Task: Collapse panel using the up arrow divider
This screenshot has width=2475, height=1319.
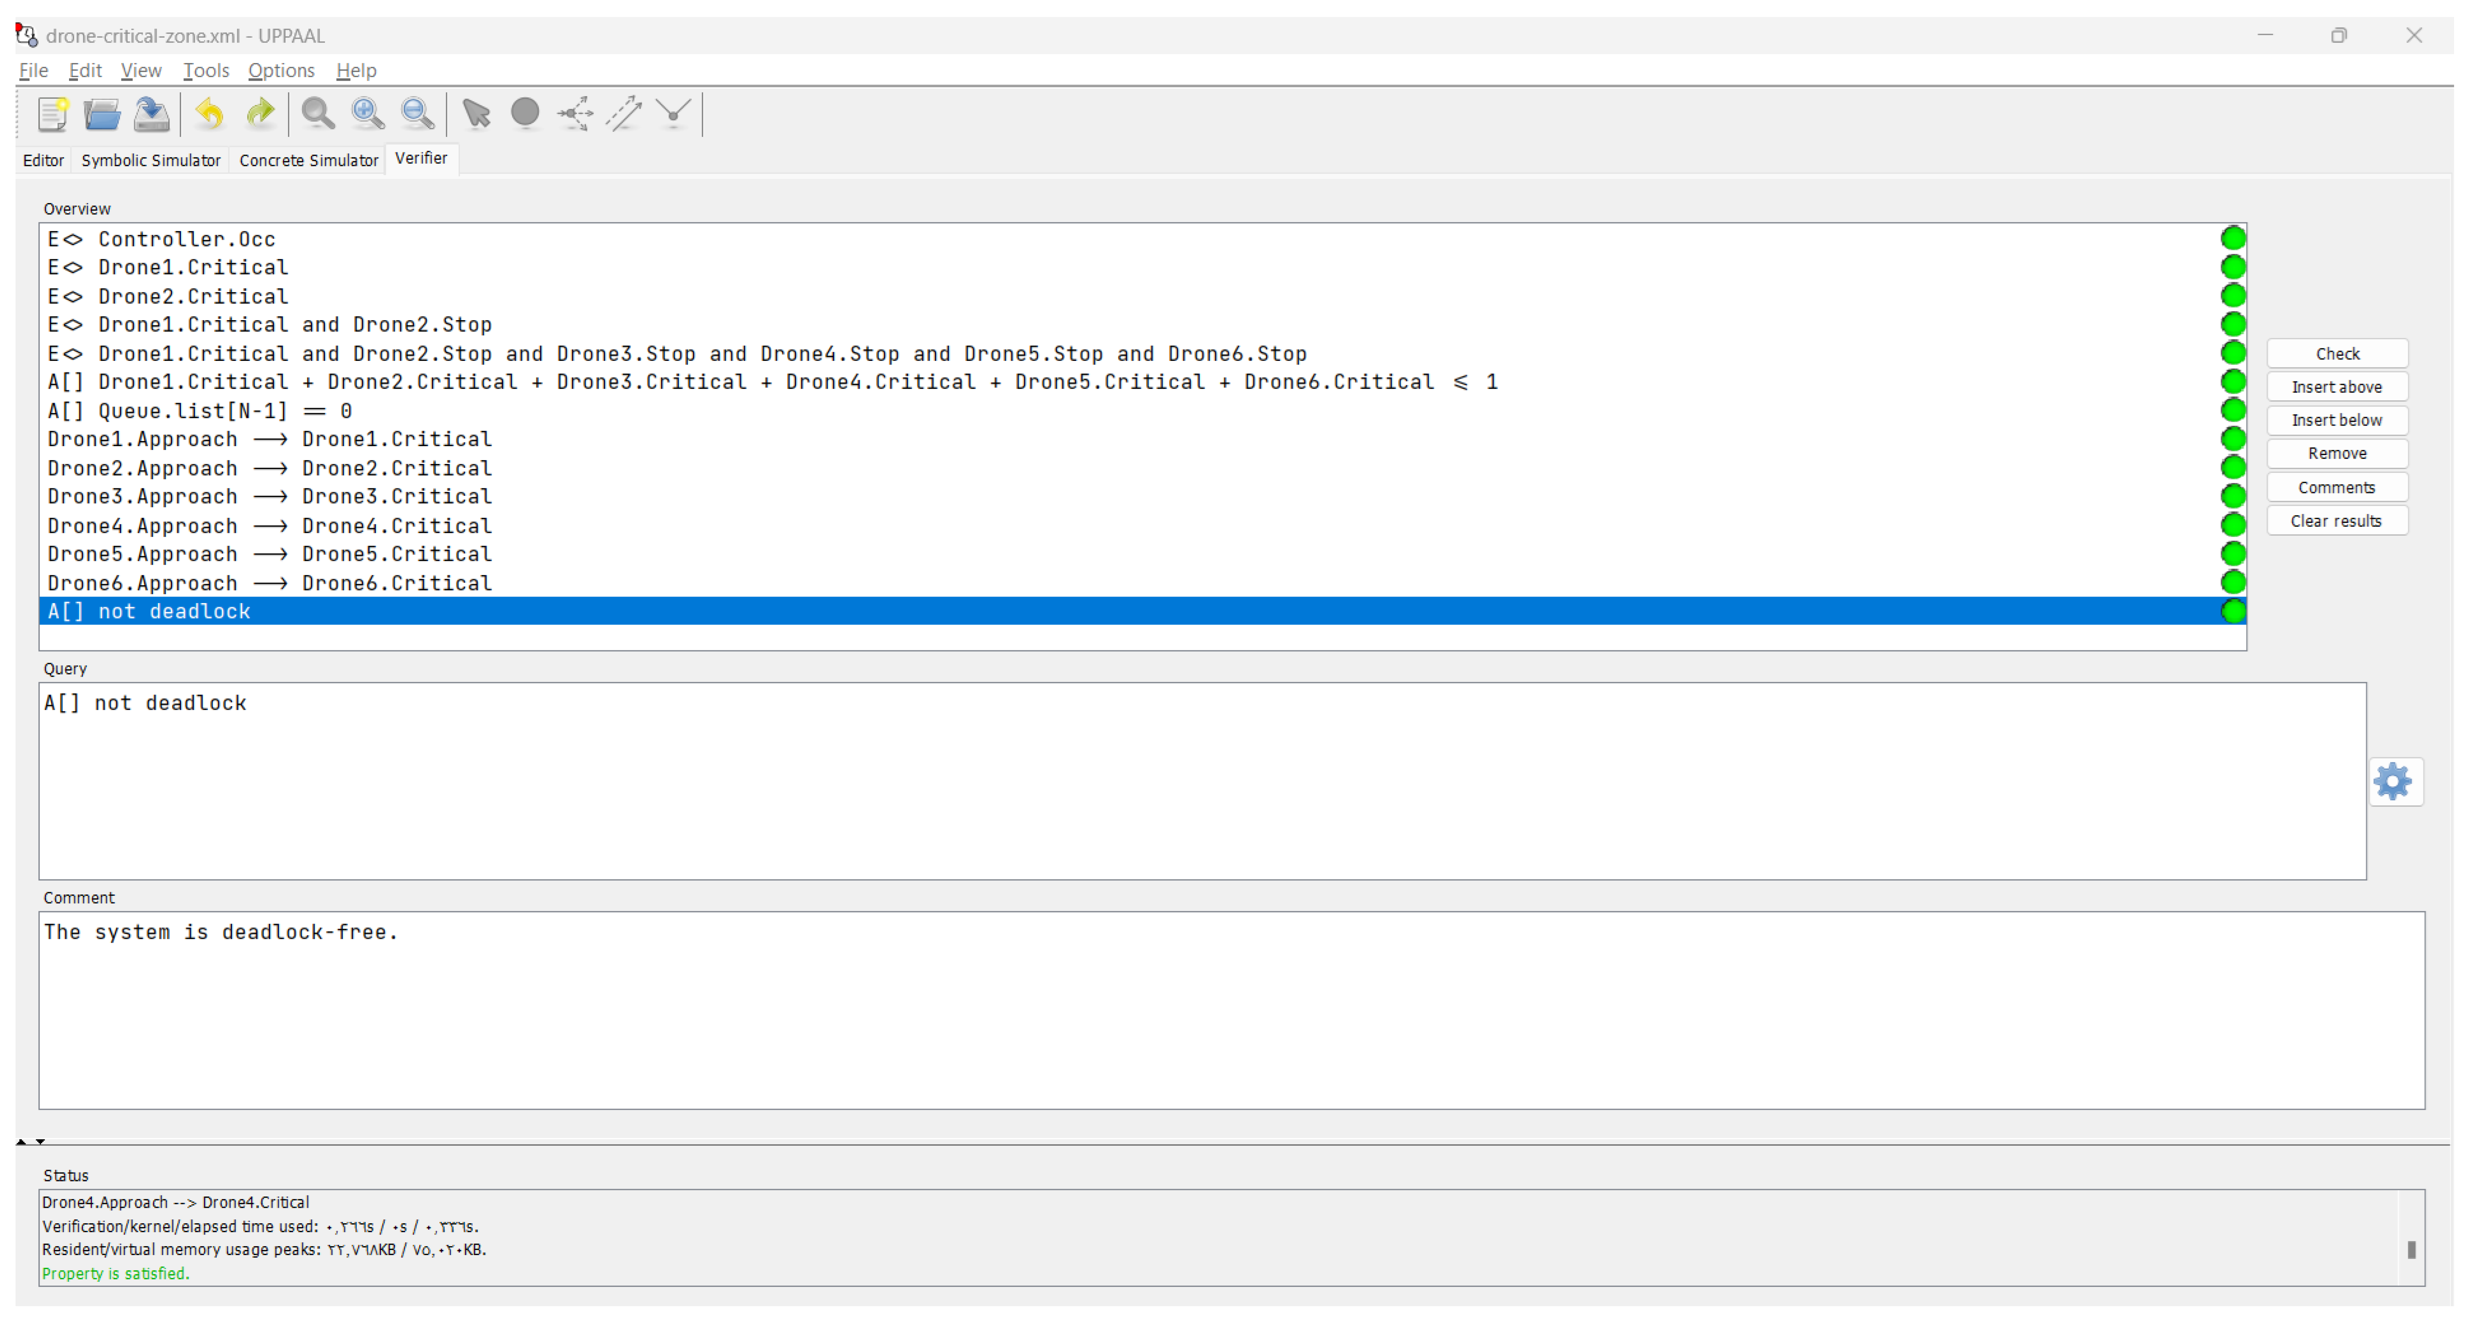Action: coord(21,1142)
